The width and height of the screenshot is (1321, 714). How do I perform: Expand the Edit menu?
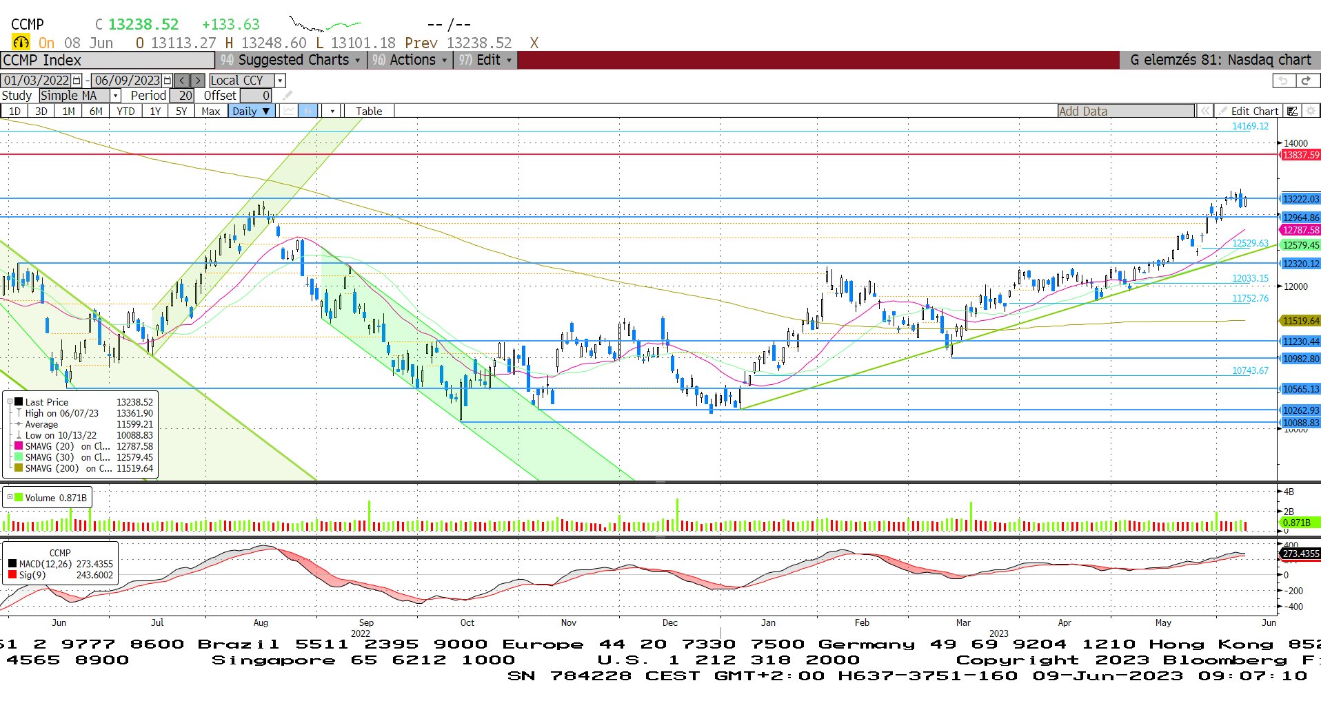(485, 60)
